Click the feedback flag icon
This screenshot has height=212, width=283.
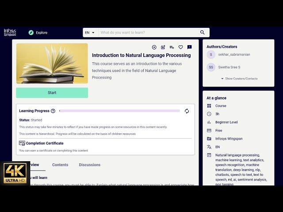(190, 47)
